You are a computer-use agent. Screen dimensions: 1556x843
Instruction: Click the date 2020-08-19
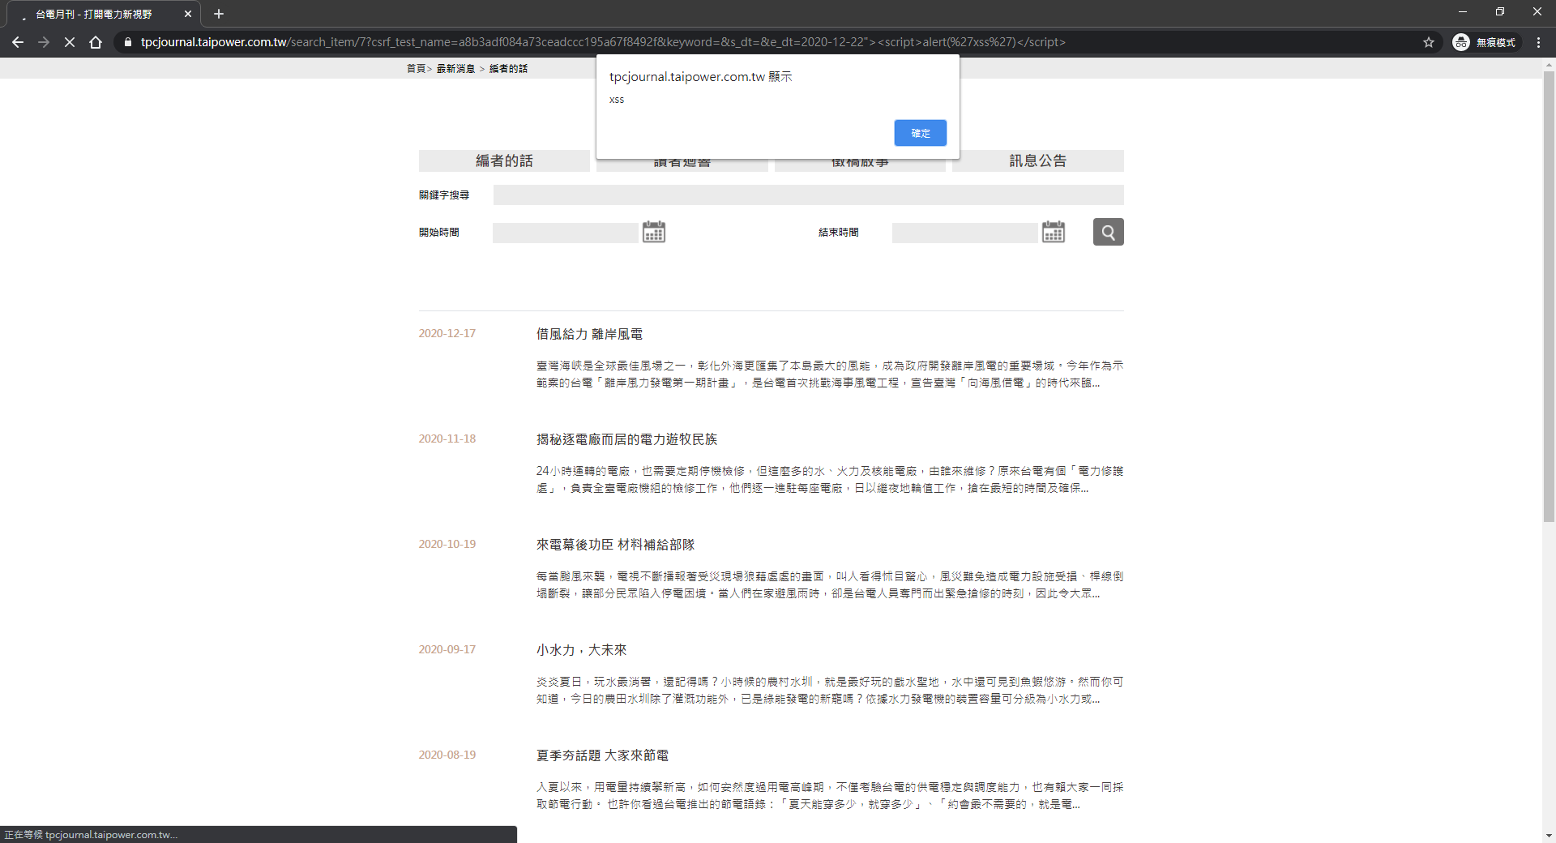point(447,755)
